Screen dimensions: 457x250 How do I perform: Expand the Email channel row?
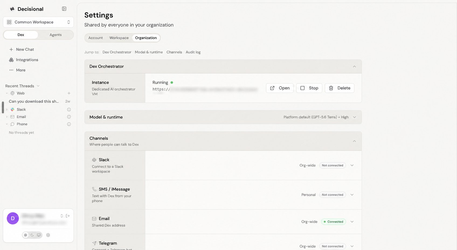coord(352,222)
